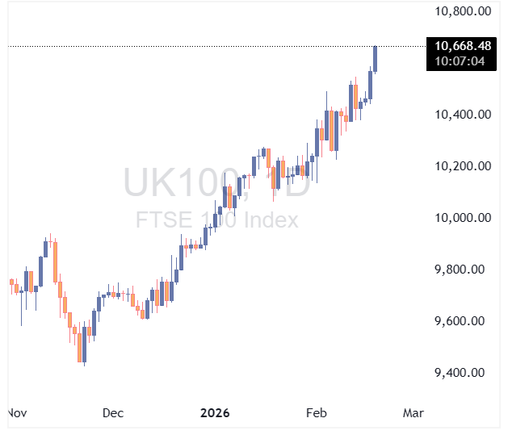Click the 10,400.00 price axis label
The width and height of the screenshot is (508, 439).
coord(463,115)
